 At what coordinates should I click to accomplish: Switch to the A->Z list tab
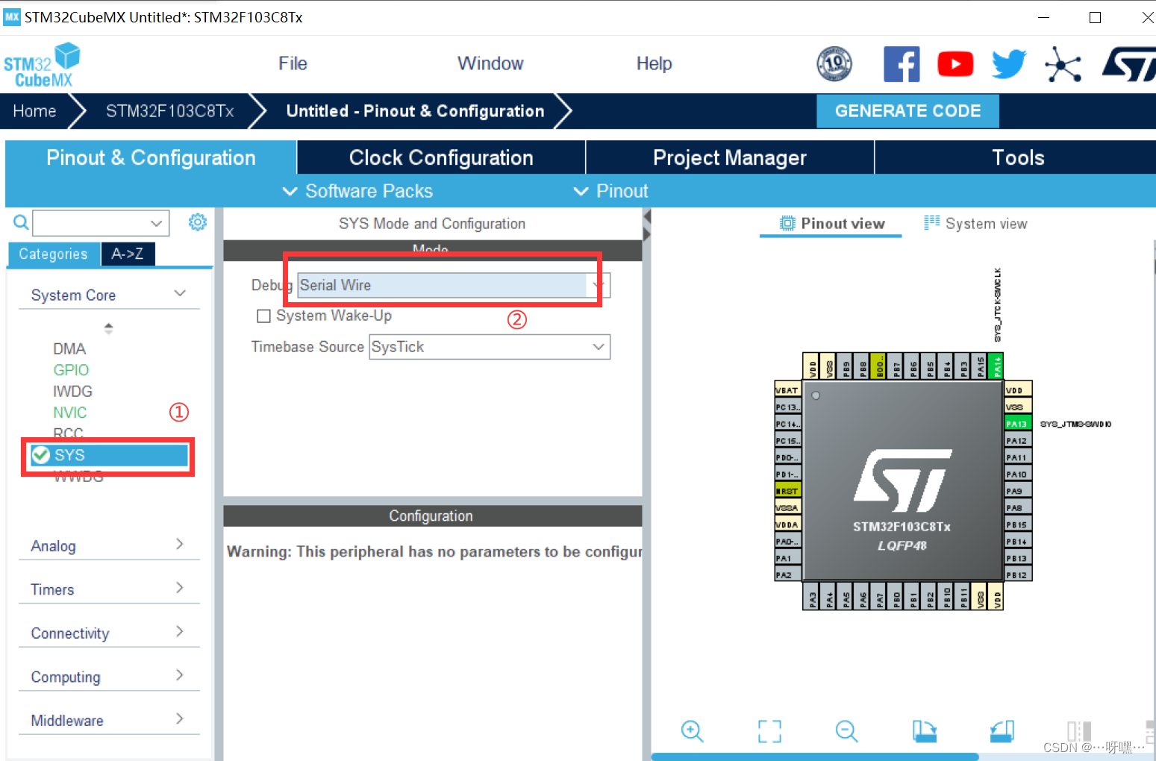point(128,254)
